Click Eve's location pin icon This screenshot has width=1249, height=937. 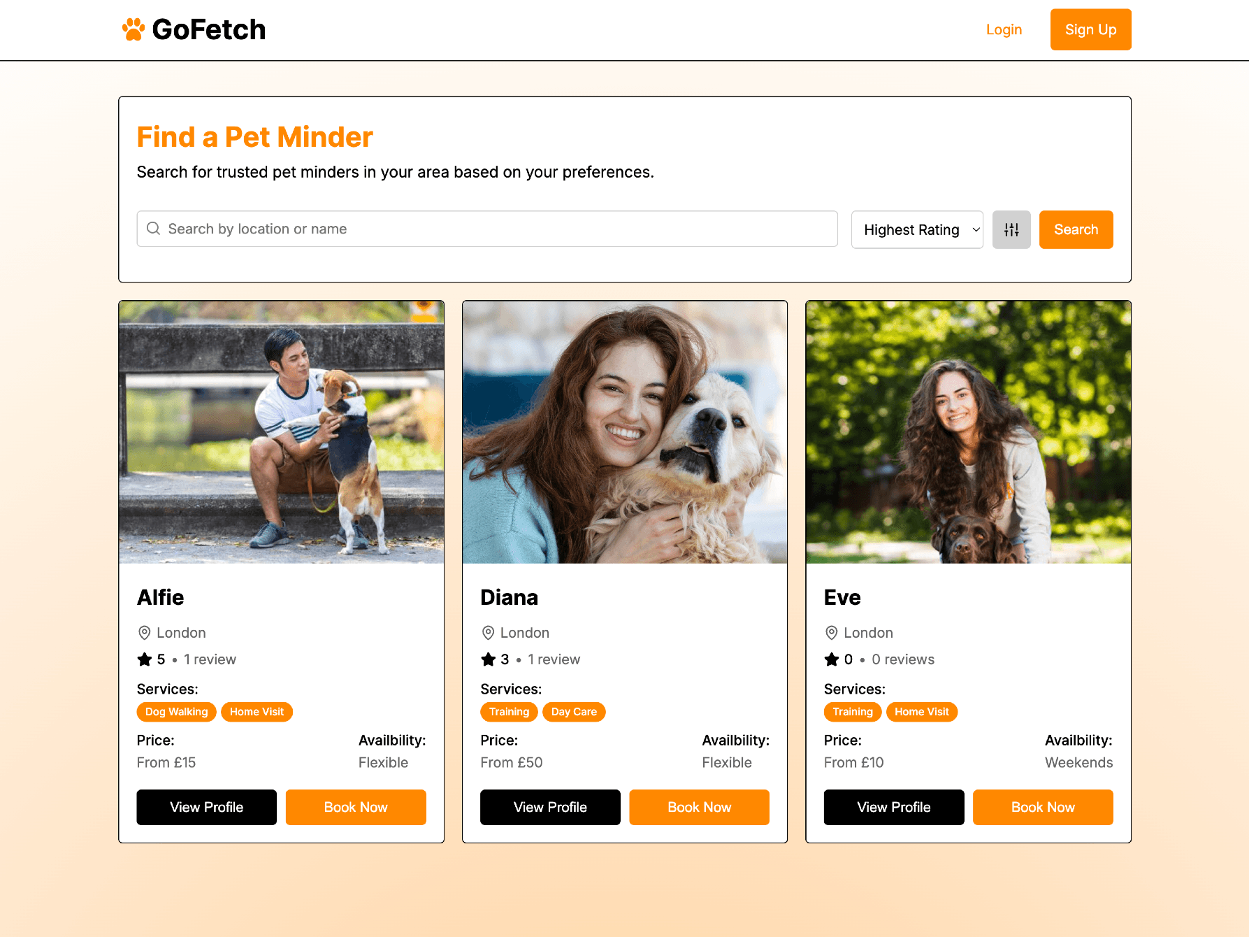point(832,633)
